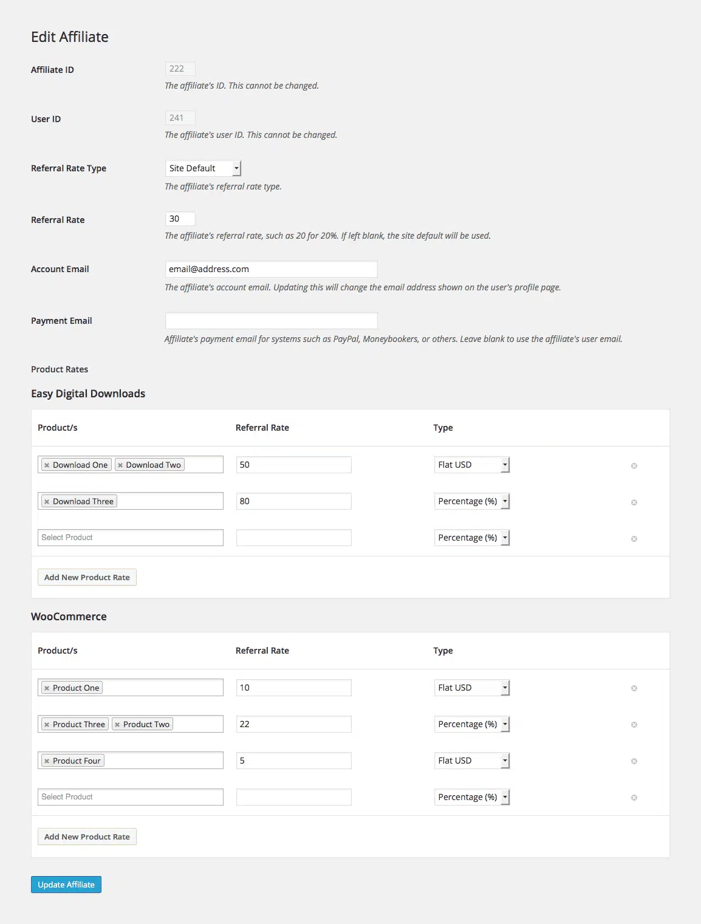Screen dimensions: 701x924
Task: Click the Account Email field
Action: (x=271, y=269)
